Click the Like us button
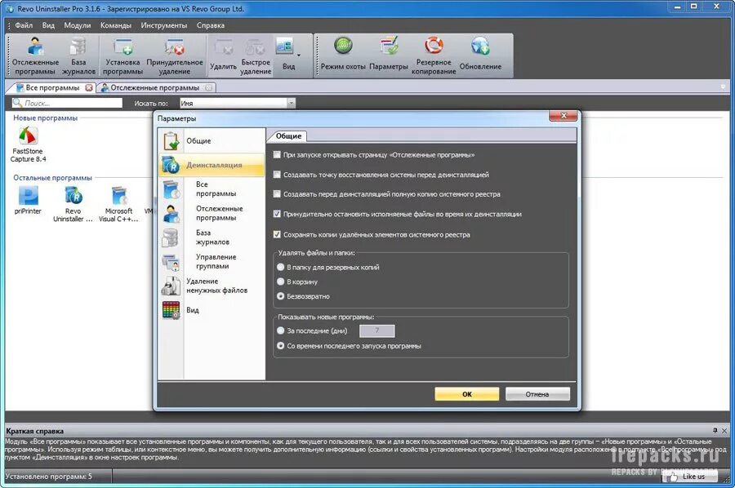The height and width of the screenshot is (488, 735). tap(689, 477)
